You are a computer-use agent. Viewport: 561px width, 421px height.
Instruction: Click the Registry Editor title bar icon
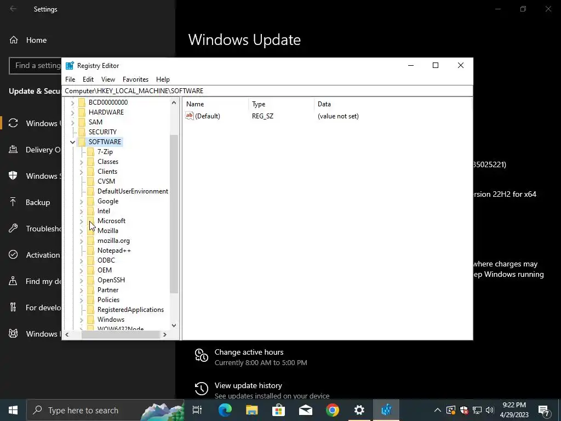point(70,66)
